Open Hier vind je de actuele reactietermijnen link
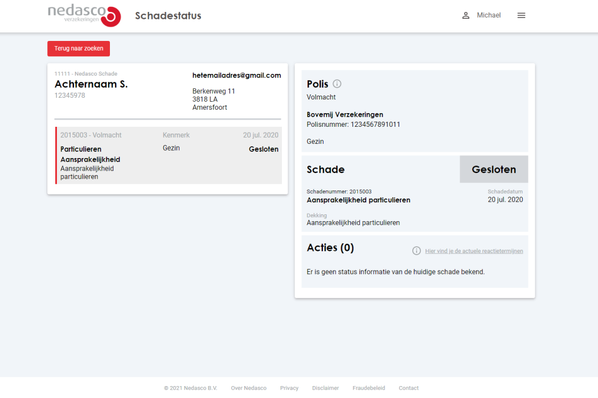 [x=474, y=251]
